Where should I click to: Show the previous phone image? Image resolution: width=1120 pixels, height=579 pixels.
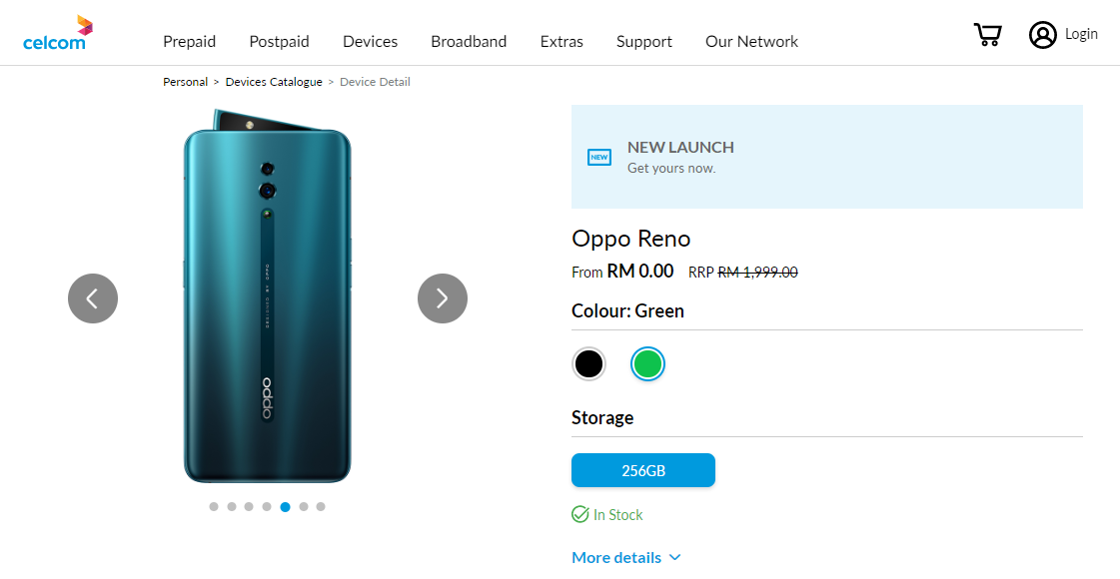(x=93, y=298)
